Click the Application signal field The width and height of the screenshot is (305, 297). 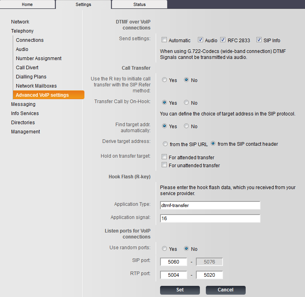210,219
